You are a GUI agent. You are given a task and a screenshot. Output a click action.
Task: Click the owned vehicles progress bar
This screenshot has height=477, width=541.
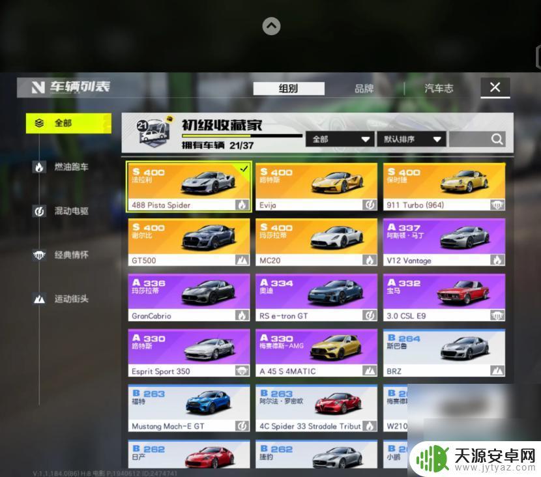242,136
